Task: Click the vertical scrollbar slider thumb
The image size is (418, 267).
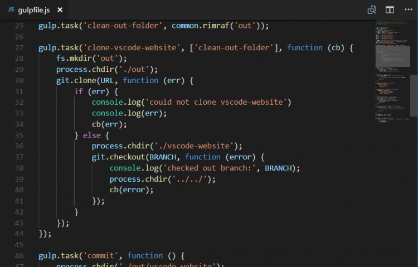Action: (414, 96)
